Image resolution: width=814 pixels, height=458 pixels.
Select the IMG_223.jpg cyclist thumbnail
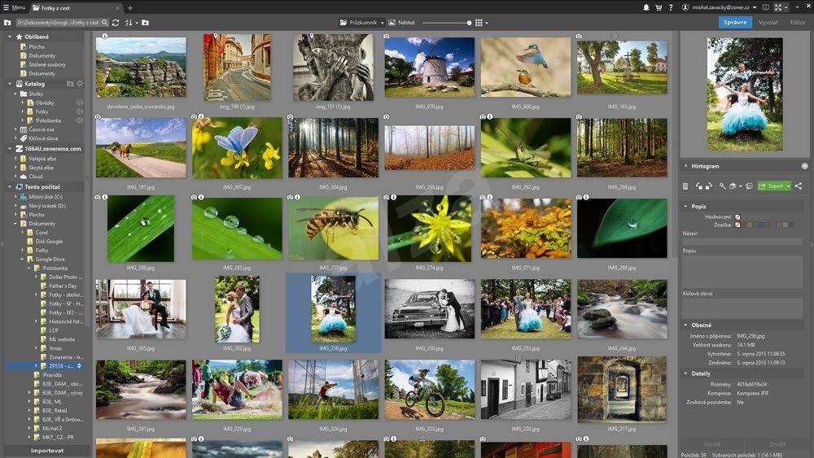click(x=429, y=390)
